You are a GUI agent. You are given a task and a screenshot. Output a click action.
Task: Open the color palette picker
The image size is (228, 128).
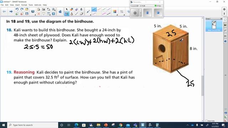[x=115, y=12]
